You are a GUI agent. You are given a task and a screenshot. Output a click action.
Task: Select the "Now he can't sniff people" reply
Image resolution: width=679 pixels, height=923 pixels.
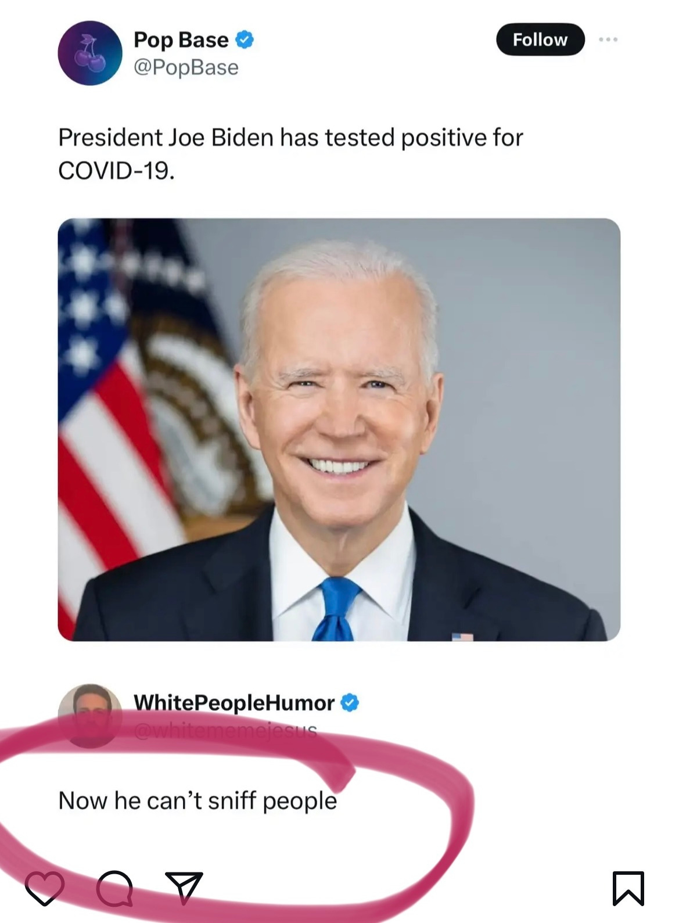pyautogui.click(x=197, y=801)
